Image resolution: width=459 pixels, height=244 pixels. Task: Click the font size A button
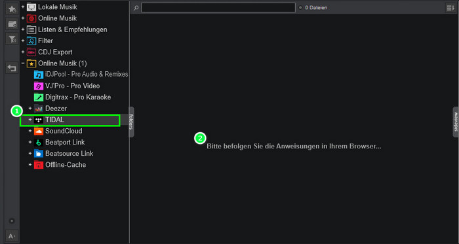(12, 236)
